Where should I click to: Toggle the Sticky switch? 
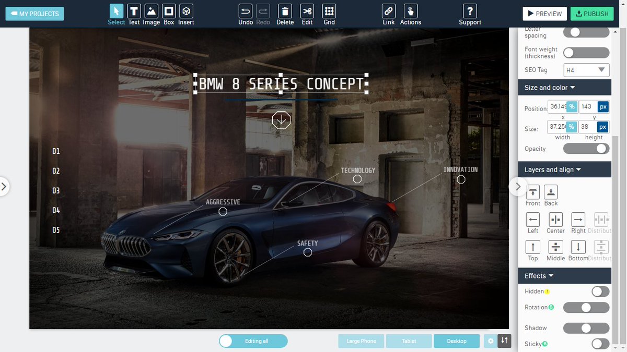coord(600,344)
